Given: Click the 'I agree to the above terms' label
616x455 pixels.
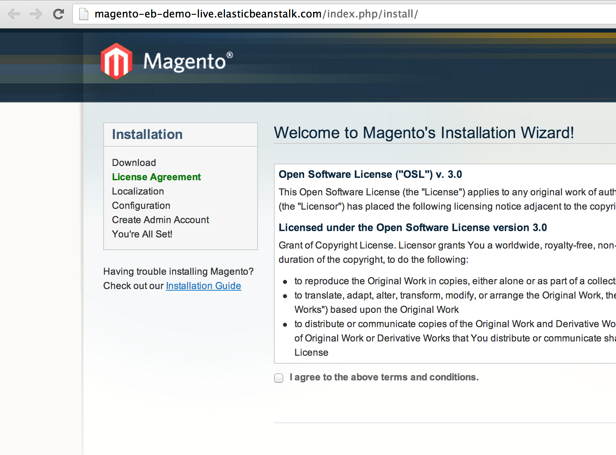Looking at the screenshot, I should [x=384, y=377].
